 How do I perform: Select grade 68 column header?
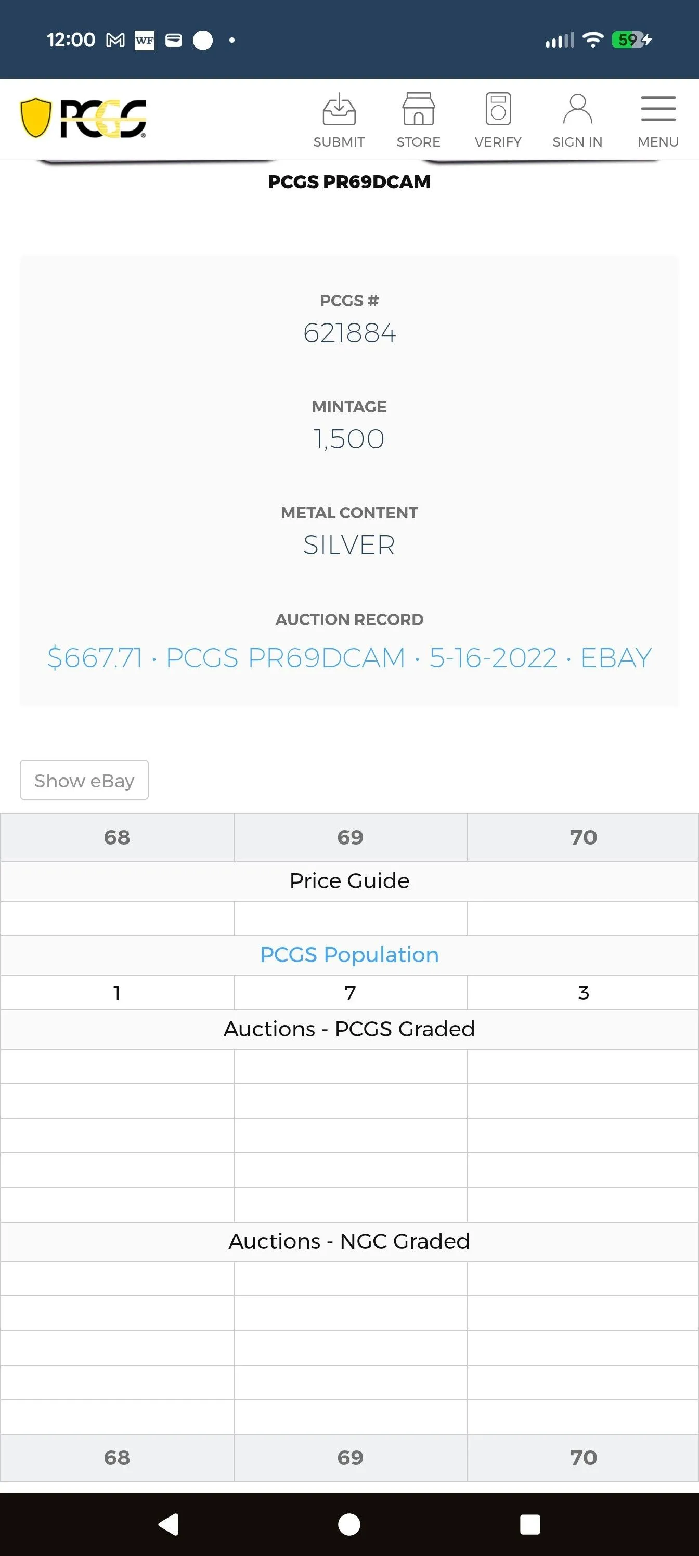pos(116,837)
